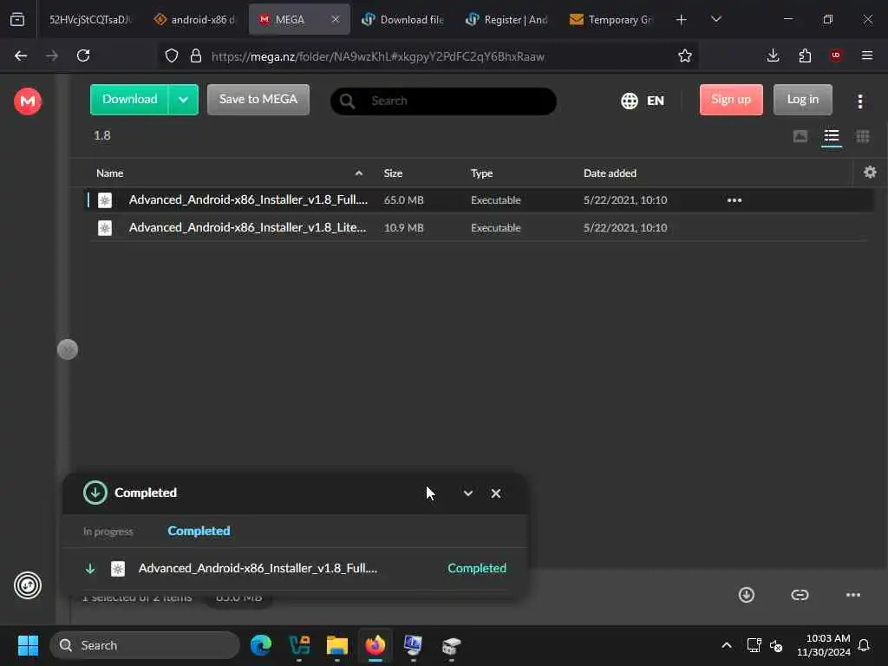Viewport: 888px width, 666px height.
Task: Bookmark this page with star icon
Action: click(685, 55)
